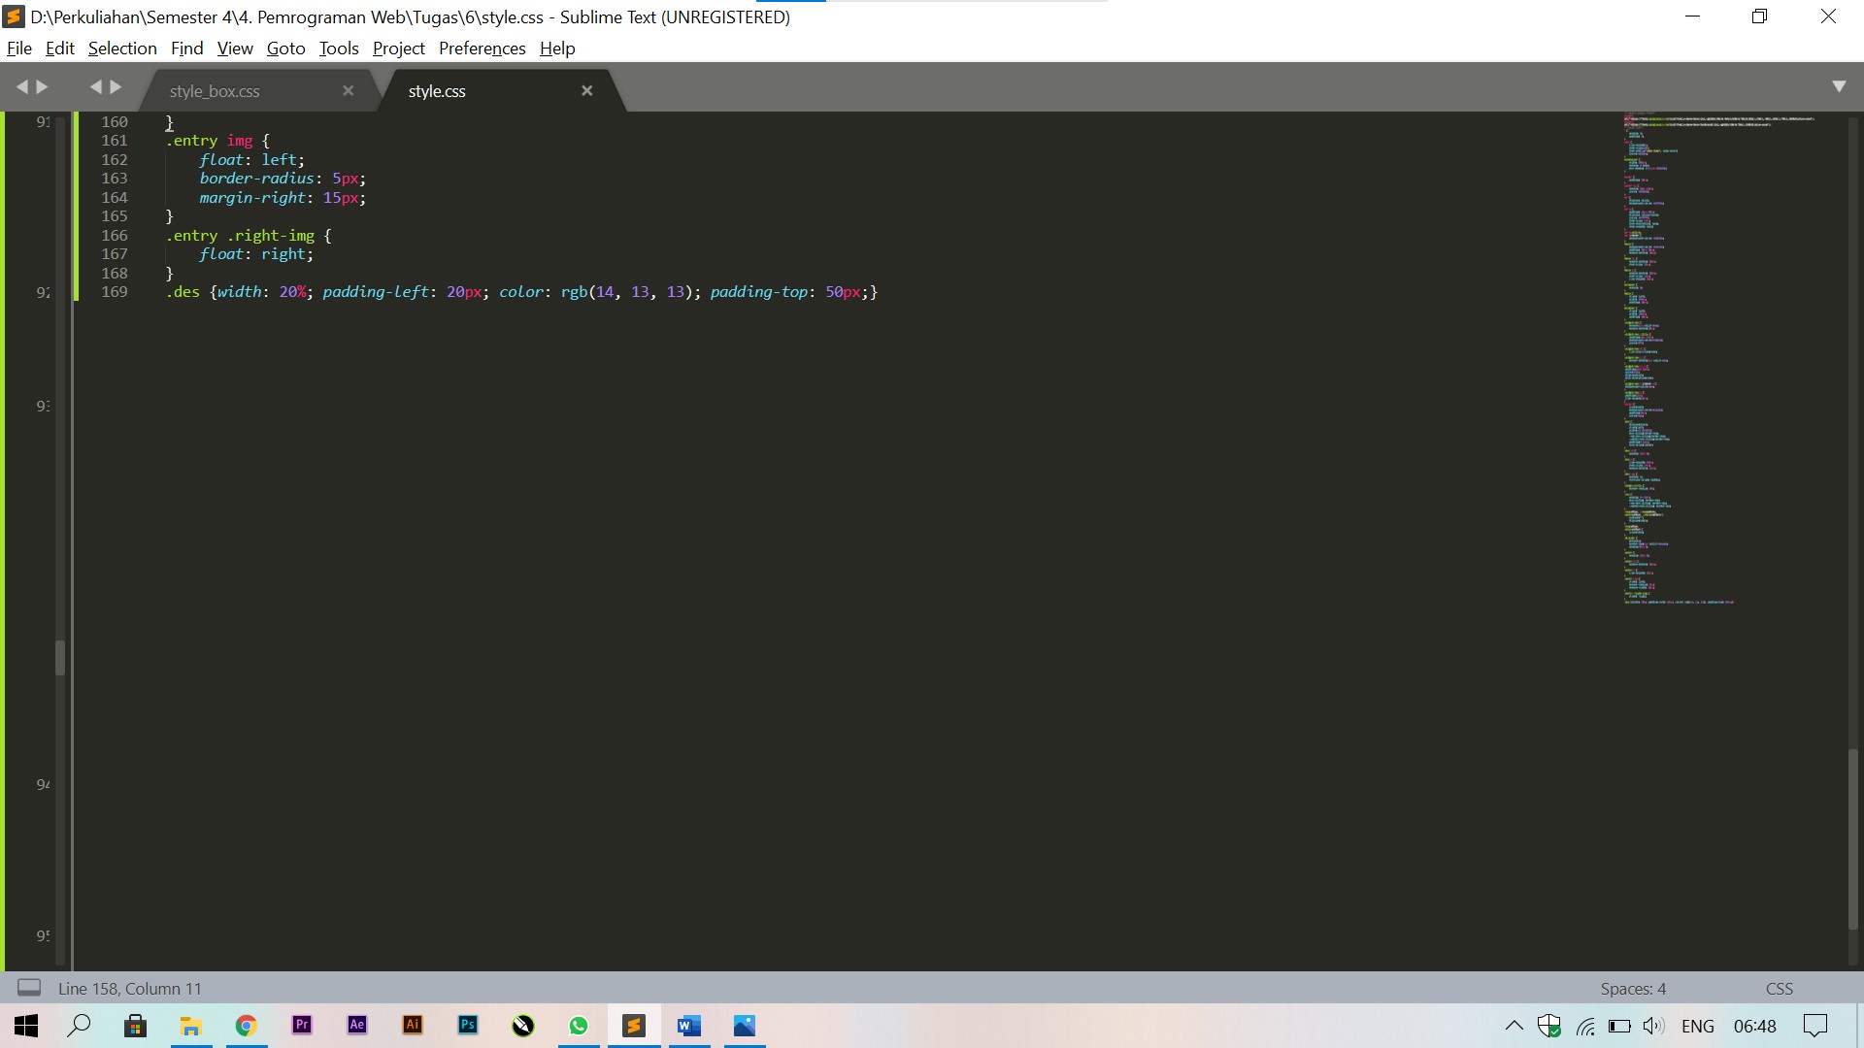Click the float: left declaration
1864x1048 pixels.
[x=251, y=160]
